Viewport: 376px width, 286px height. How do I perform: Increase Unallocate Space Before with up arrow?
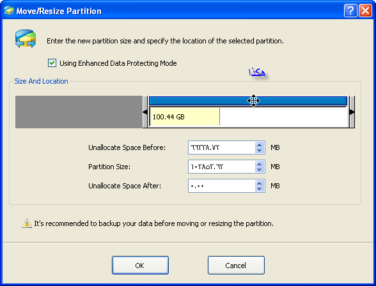259,145
